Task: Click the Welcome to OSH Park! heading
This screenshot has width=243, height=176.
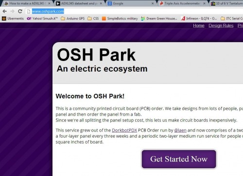Action: pyautogui.click(x=90, y=96)
